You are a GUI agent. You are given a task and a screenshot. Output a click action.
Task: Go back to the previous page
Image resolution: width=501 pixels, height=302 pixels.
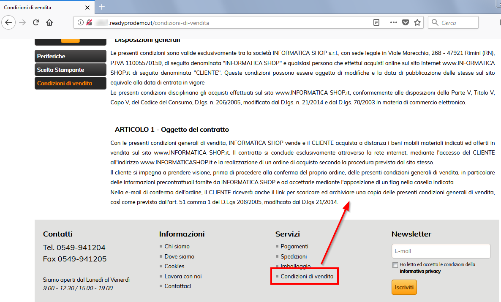8,22
